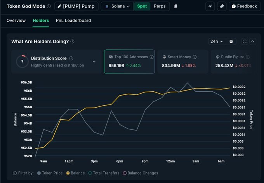Expand the Distribution Score details chevron
This screenshot has width=264, height=183.
tap(94, 61)
